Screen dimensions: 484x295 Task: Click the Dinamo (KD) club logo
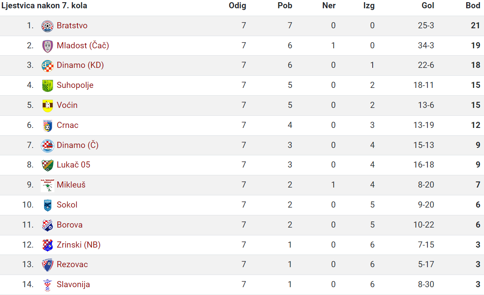click(x=47, y=66)
